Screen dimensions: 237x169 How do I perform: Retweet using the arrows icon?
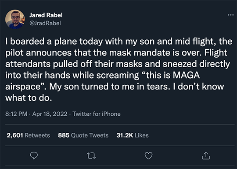(x=91, y=156)
